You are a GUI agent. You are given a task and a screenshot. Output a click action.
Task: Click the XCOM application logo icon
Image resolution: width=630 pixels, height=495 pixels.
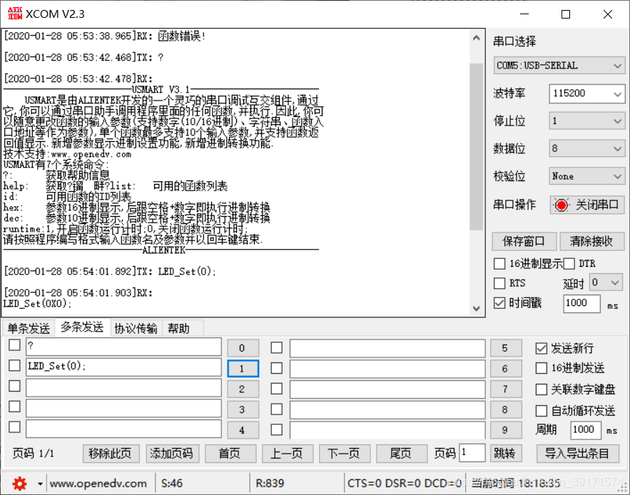[15, 14]
